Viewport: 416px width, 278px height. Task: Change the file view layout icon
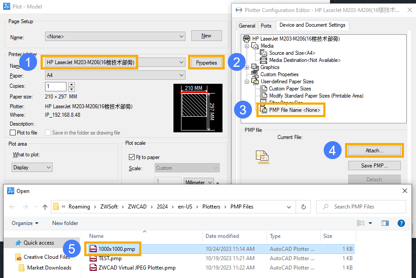click(x=361, y=223)
